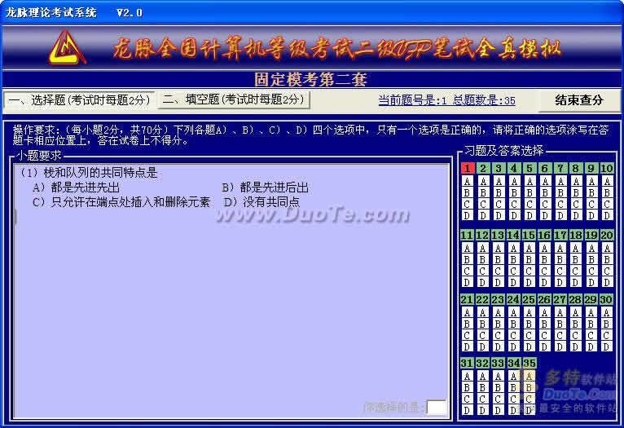Mark answer B for question 35

pyautogui.click(x=530, y=388)
